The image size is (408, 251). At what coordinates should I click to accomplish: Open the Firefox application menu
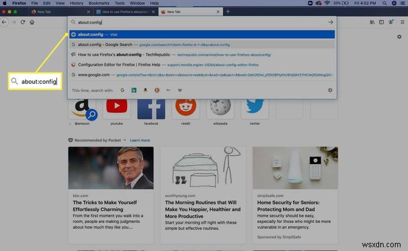[x=19, y=3]
